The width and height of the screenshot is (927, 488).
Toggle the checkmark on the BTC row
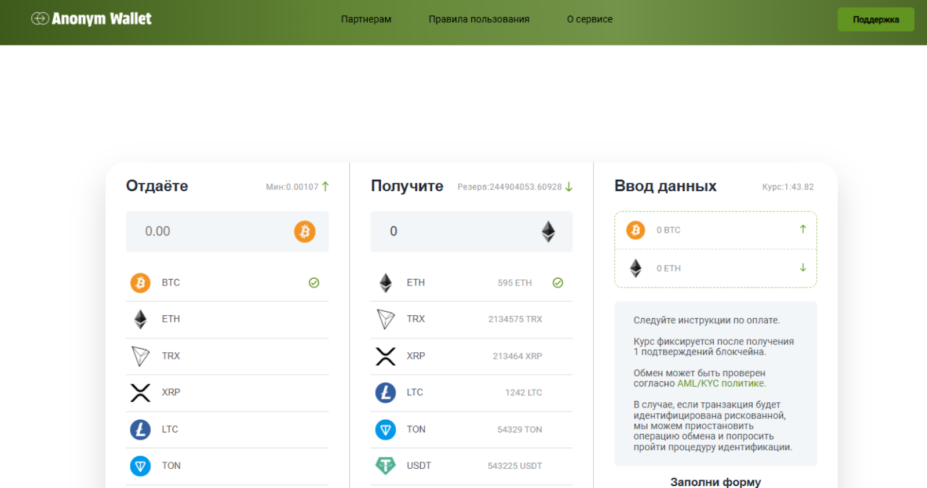(314, 283)
